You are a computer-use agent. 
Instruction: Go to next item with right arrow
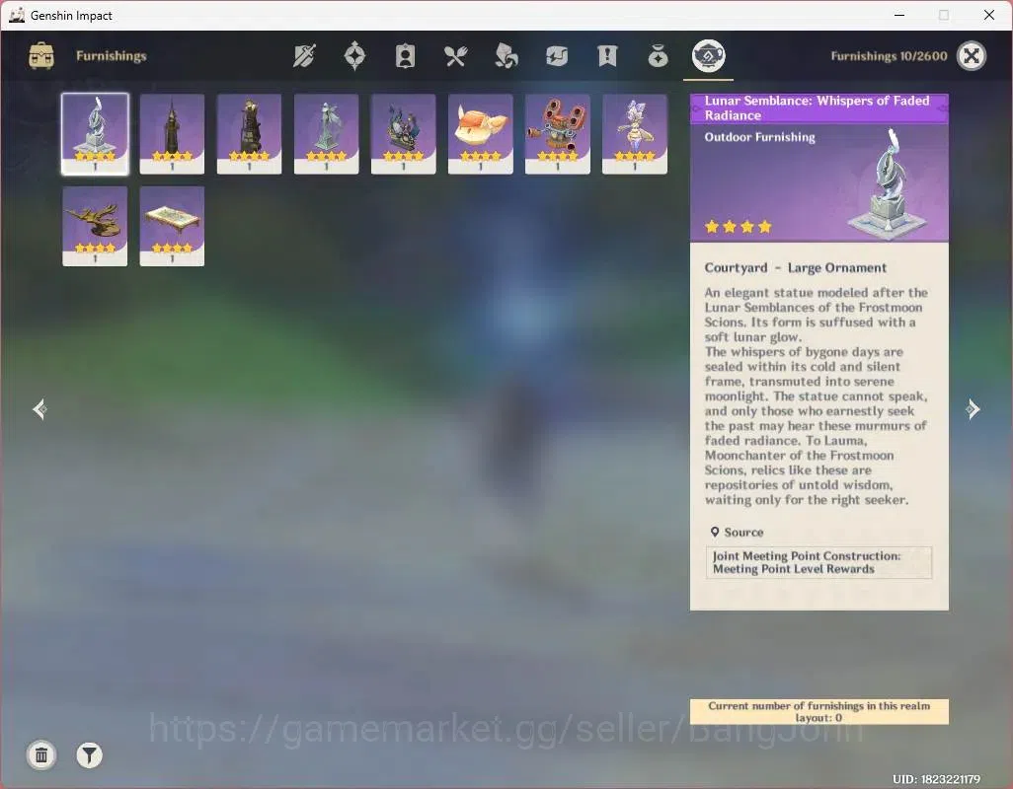pos(973,409)
